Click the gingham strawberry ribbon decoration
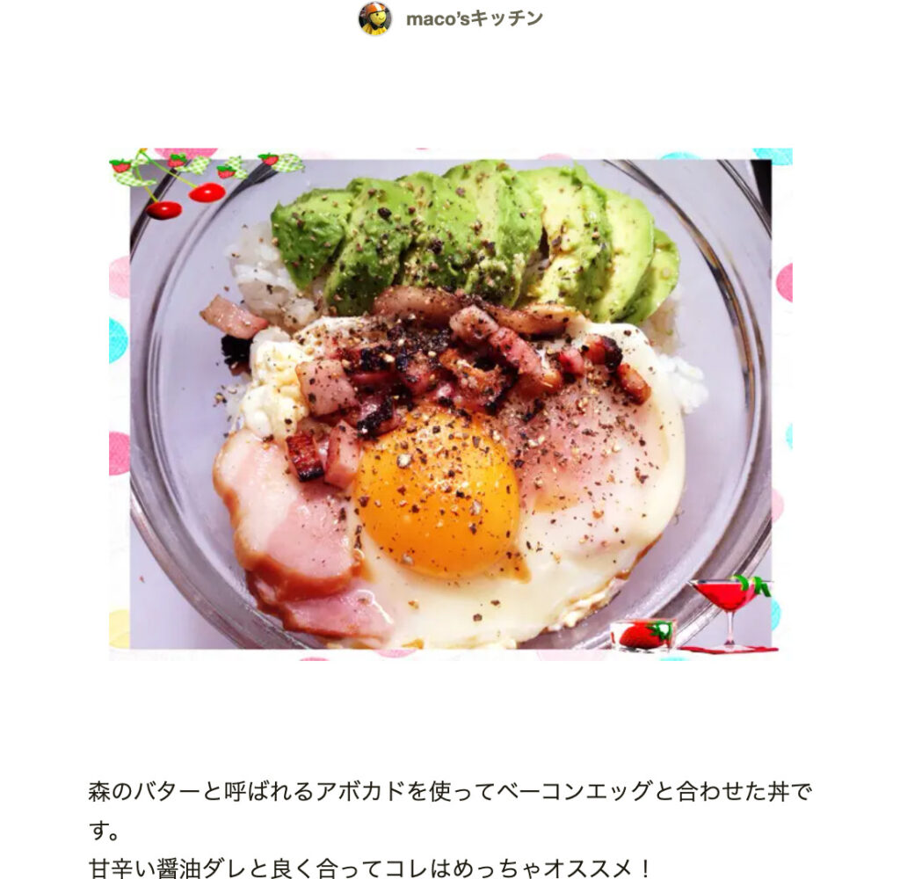The image size is (900, 879). (x=207, y=165)
